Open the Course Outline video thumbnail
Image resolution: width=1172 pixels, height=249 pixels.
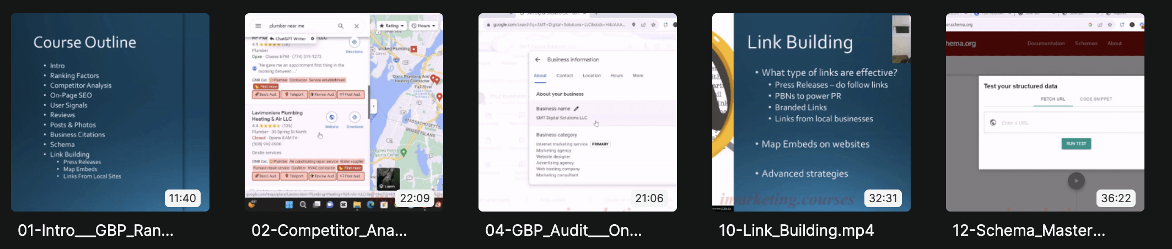(110, 112)
